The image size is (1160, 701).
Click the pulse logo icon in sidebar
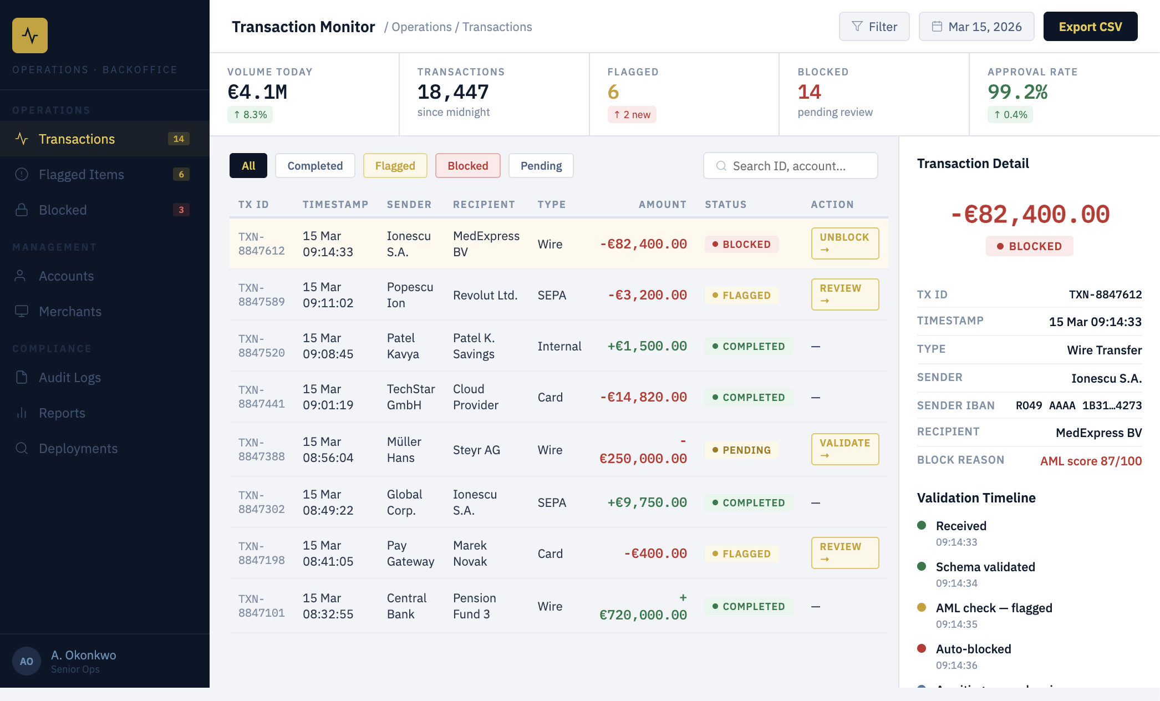[x=30, y=35]
